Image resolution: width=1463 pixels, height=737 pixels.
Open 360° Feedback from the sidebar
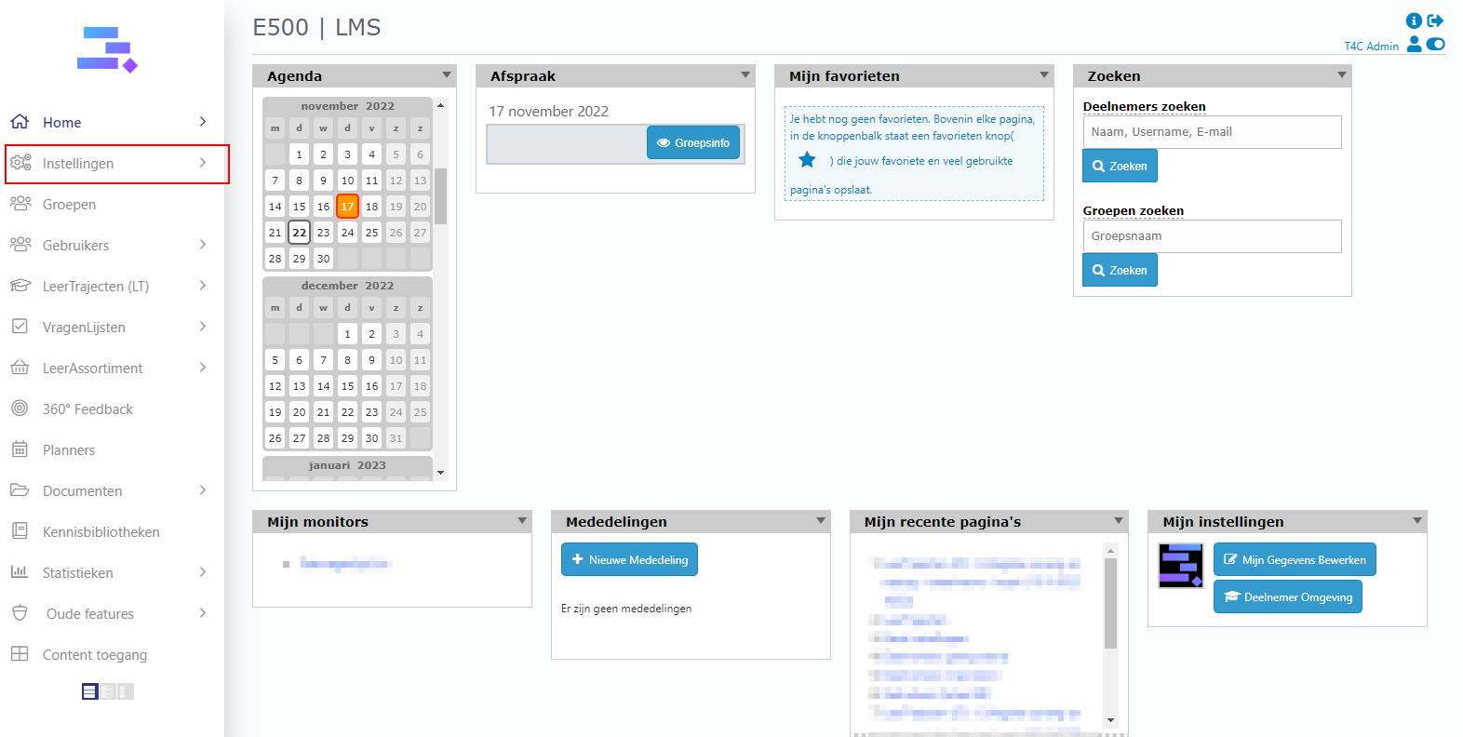coord(87,409)
